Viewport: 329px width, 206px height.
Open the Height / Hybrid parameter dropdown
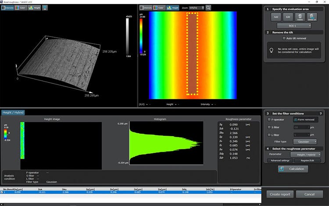coord(307,155)
